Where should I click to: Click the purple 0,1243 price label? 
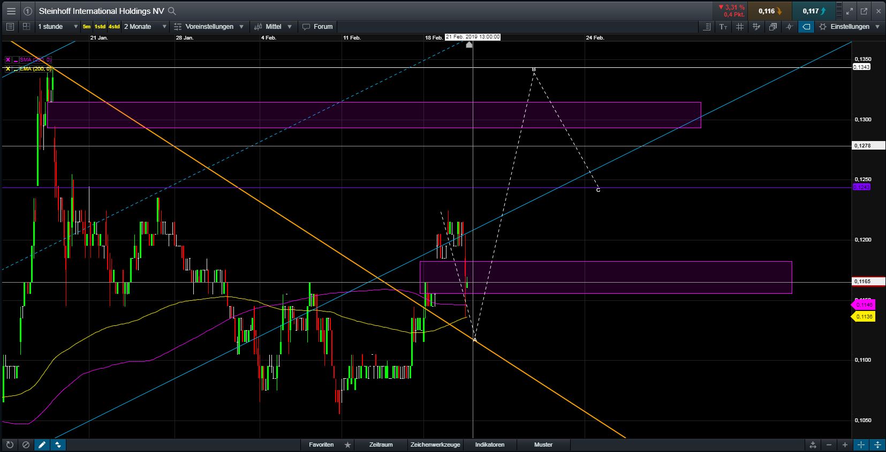(861, 187)
